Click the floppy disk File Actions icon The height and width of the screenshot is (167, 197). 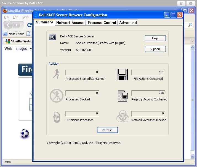[x=122, y=75]
